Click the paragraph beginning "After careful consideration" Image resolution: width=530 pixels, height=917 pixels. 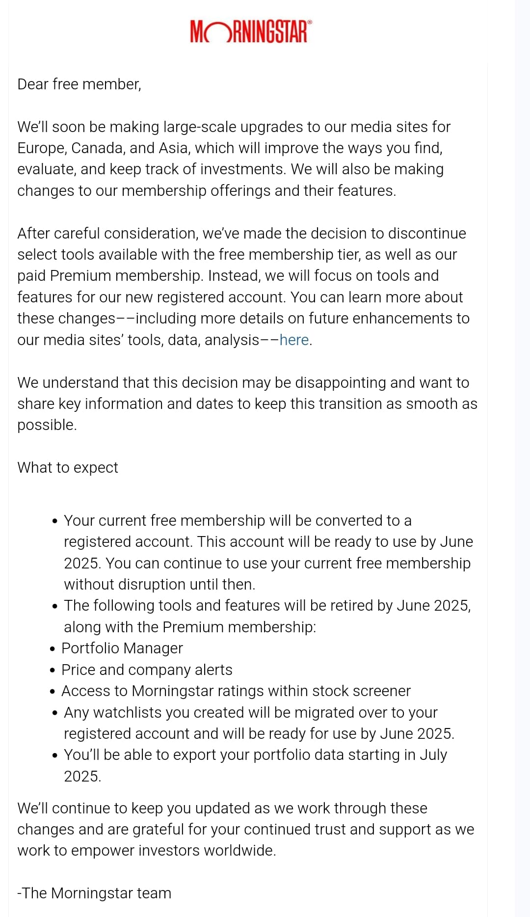pyautogui.click(x=243, y=286)
